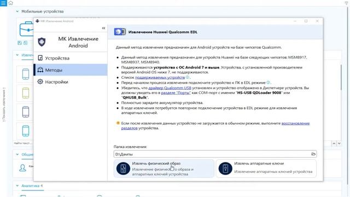
Task: Click the hardware keys extraction round icon
Action: 225,169
